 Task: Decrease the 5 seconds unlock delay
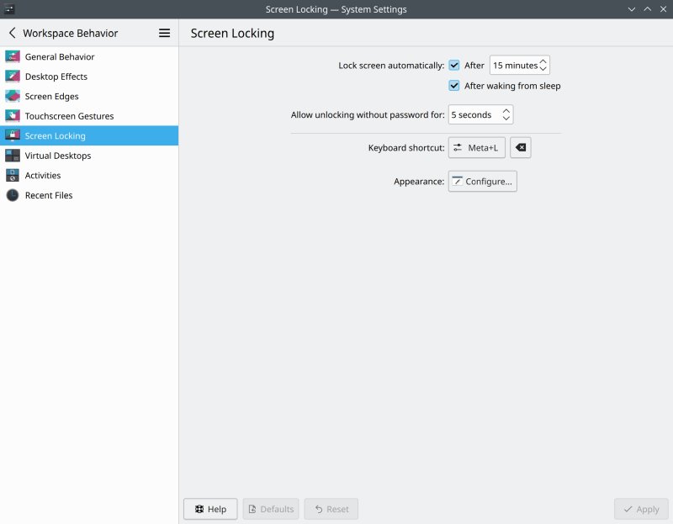[506, 119]
